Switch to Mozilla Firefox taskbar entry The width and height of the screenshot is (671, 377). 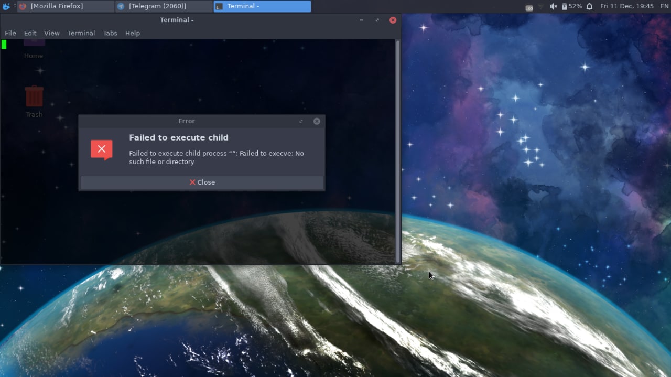coord(66,6)
